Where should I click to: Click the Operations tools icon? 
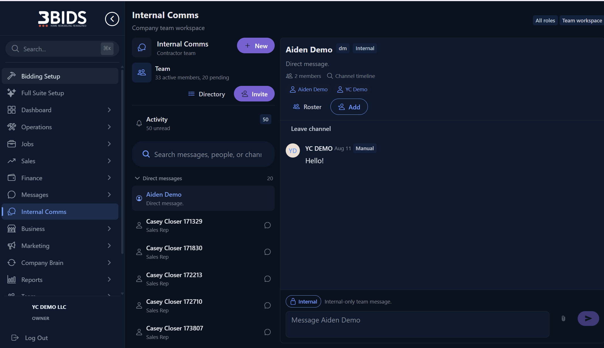[x=12, y=127]
